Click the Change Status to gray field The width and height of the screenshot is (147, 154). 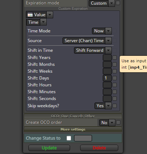pos(83,138)
